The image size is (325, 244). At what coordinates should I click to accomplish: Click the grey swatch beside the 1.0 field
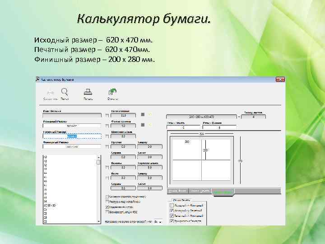click(143, 125)
